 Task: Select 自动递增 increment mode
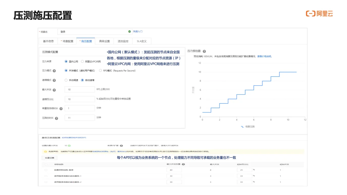82,80
